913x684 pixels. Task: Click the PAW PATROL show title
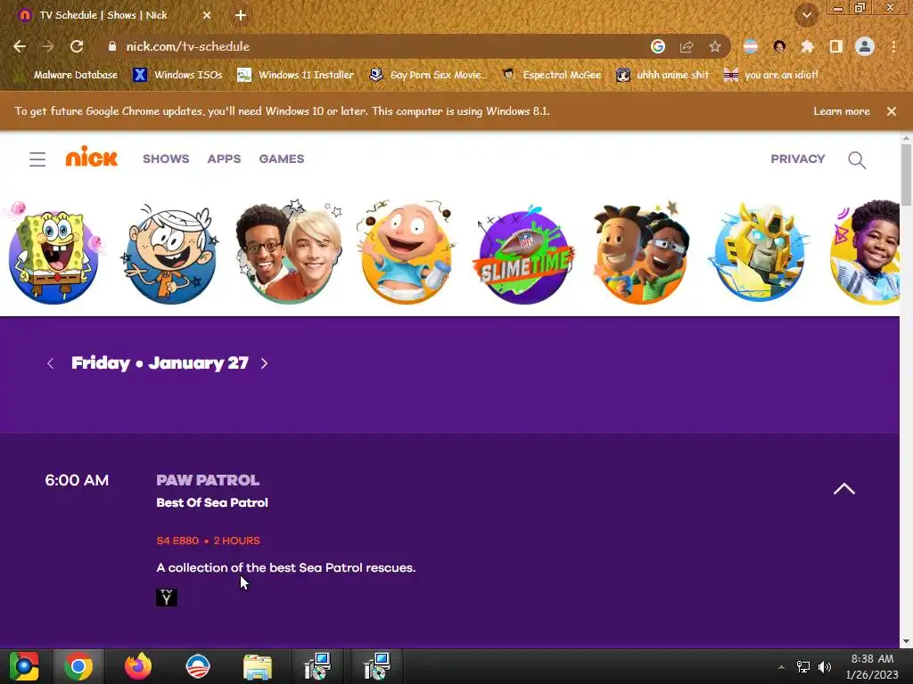pos(208,480)
